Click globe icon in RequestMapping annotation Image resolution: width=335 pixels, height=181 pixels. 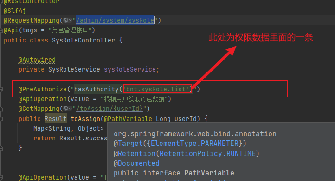point(65,20)
